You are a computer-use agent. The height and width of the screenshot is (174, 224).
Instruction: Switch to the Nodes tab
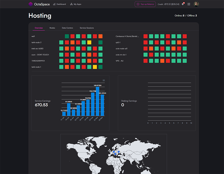click(x=52, y=28)
